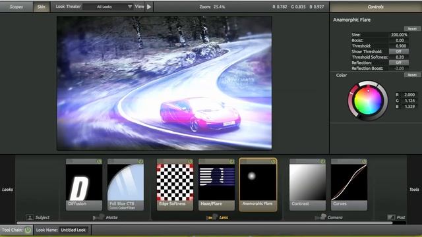Select the Controls tab
This screenshot has width=422, height=237.
click(x=376, y=7)
